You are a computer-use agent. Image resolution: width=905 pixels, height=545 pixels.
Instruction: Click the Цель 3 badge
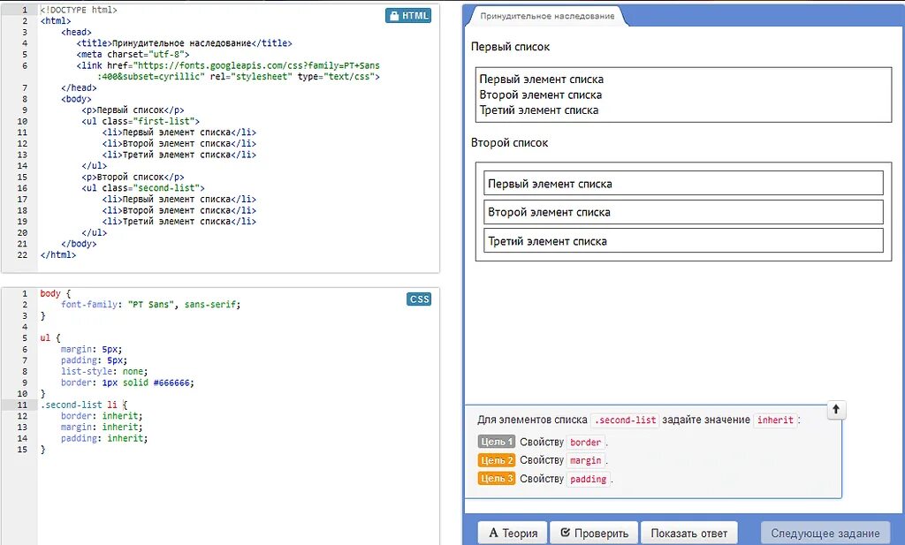pos(496,479)
